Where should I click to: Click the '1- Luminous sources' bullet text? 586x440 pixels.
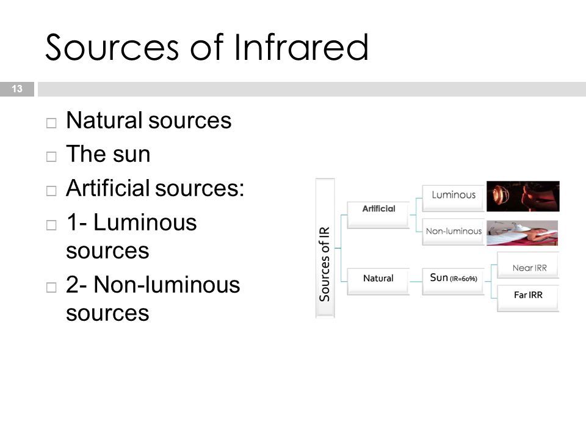click(131, 236)
